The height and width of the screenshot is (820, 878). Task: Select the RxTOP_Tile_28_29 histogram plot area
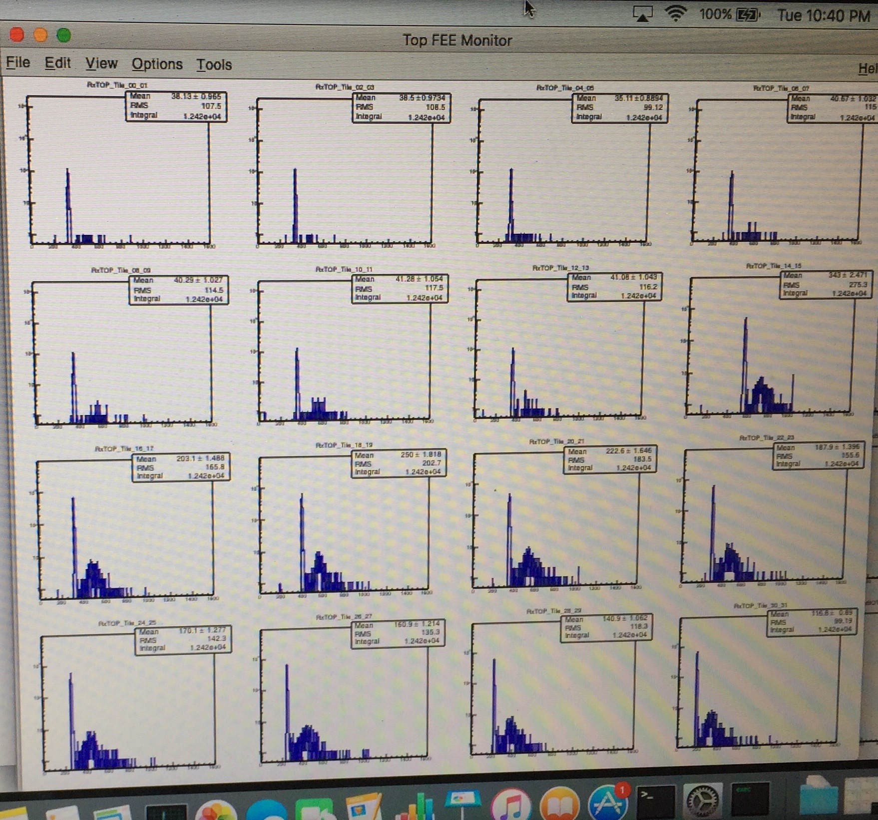(x=553, y=689)
